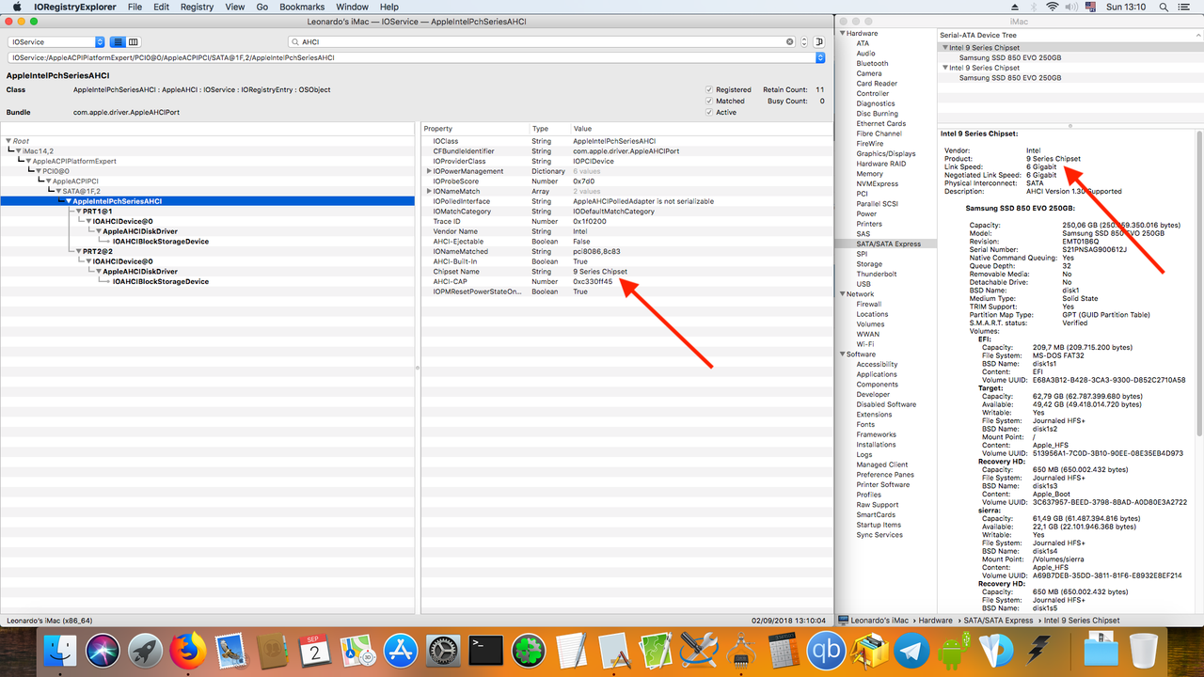Image resolution: width=1204 pixels, height=677 pixels.
Task: Select Thunderbolt in System Information sidebar
Action: coord(877,274)
